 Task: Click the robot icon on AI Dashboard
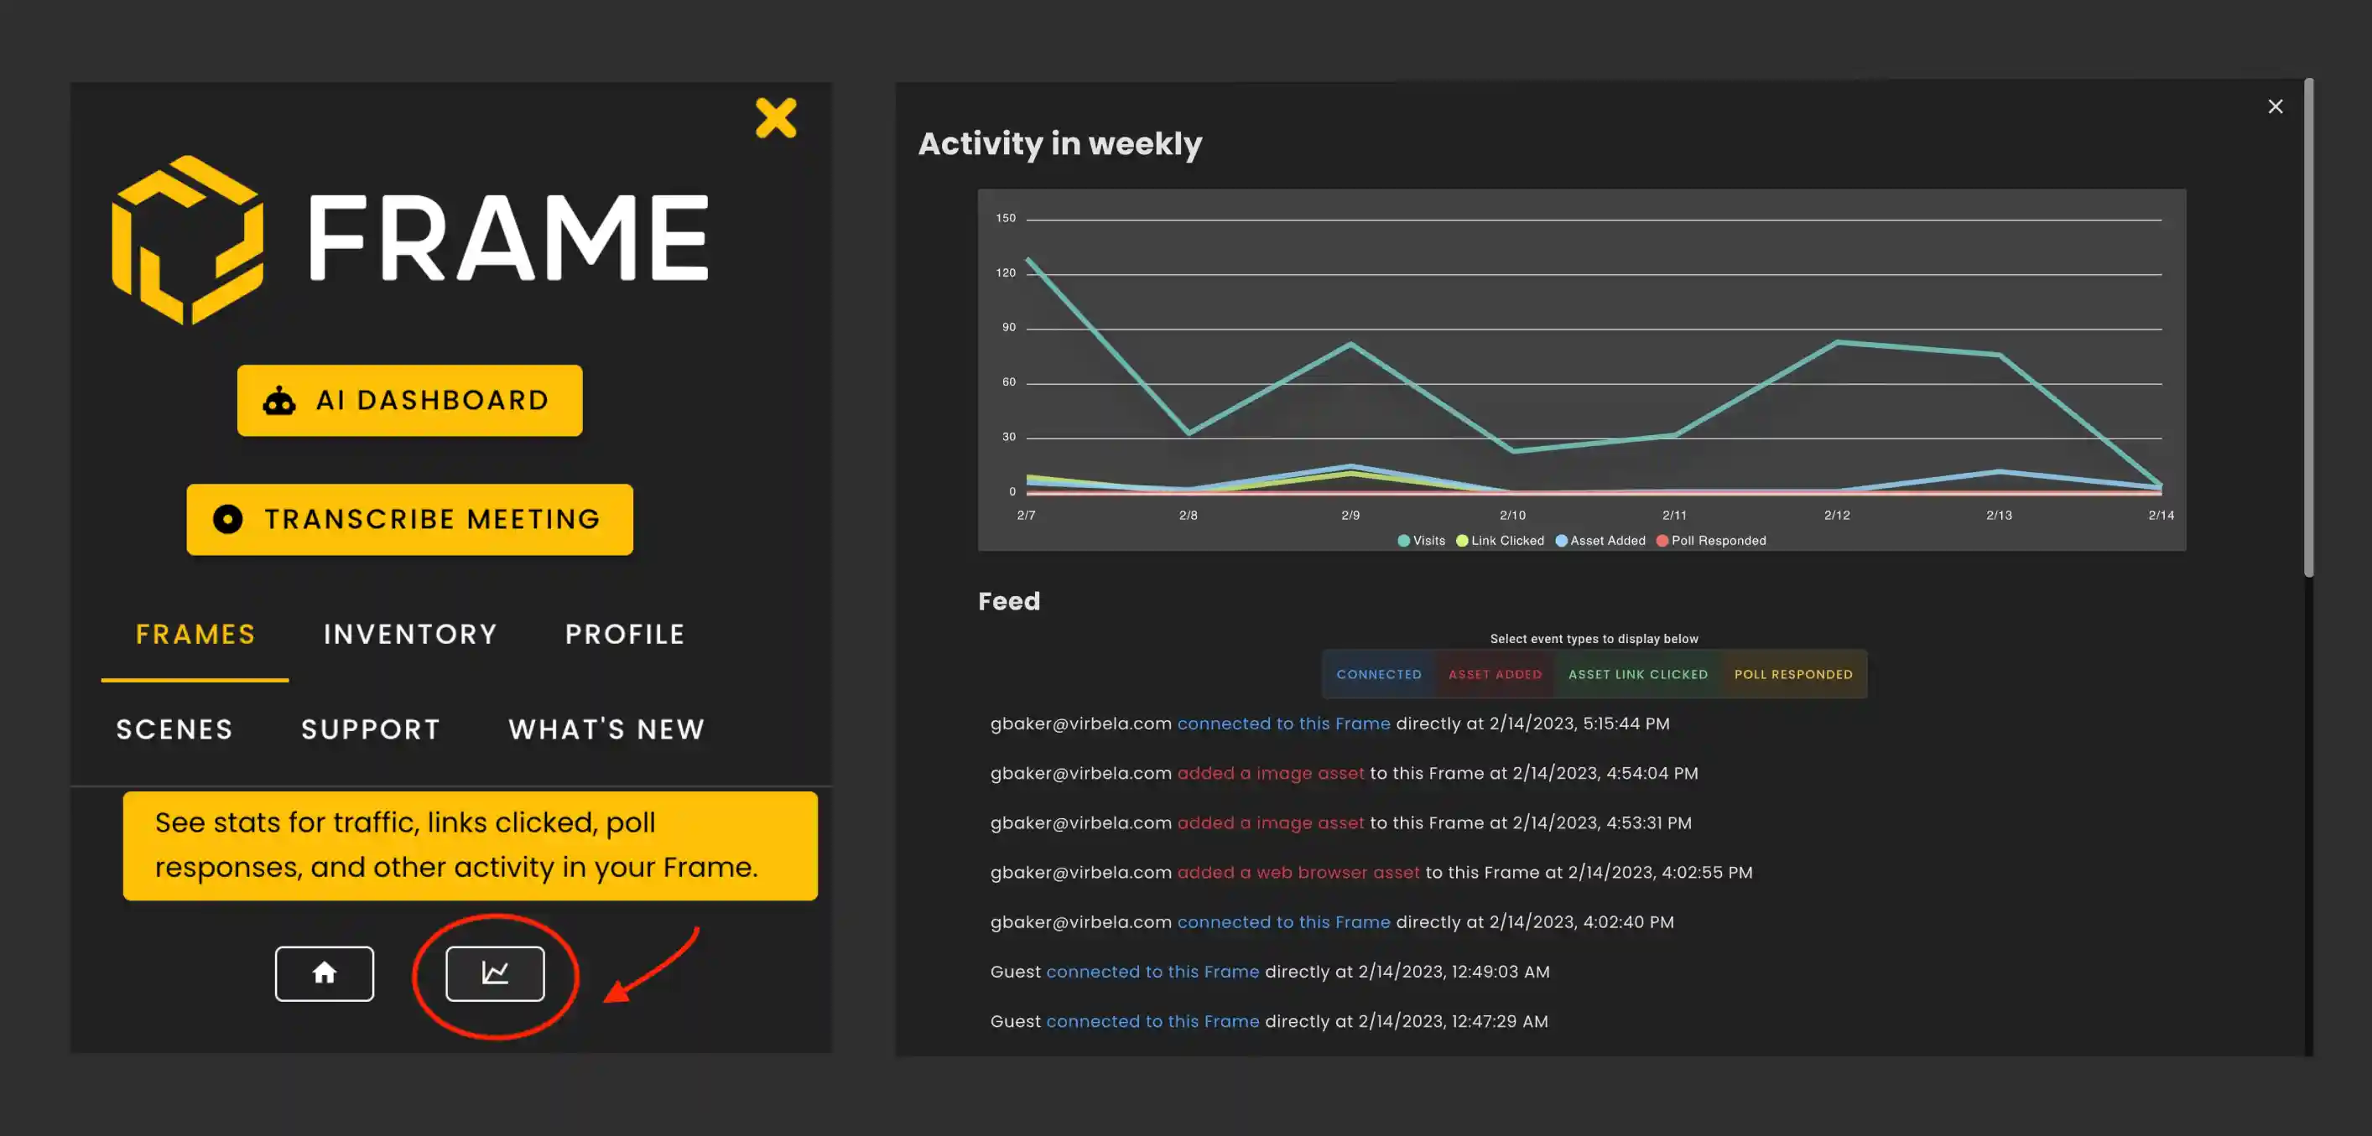click(x=279, y=402)
